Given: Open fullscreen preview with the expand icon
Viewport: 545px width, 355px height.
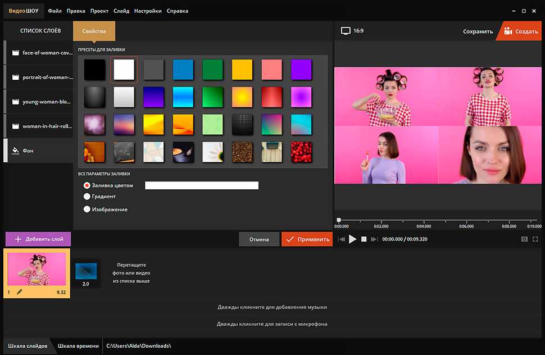Looking at the screenshot, I should click(535, 239).
